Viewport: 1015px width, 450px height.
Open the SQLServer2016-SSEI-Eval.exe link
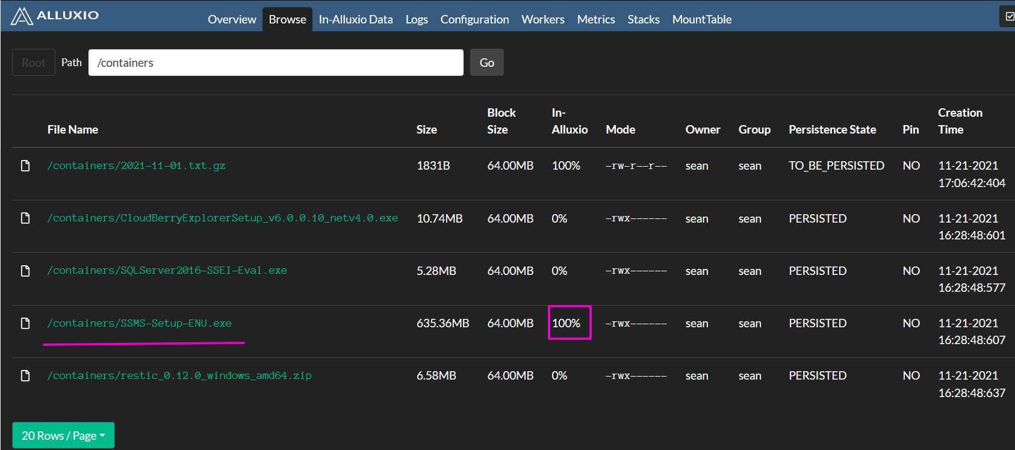point(167,271)
